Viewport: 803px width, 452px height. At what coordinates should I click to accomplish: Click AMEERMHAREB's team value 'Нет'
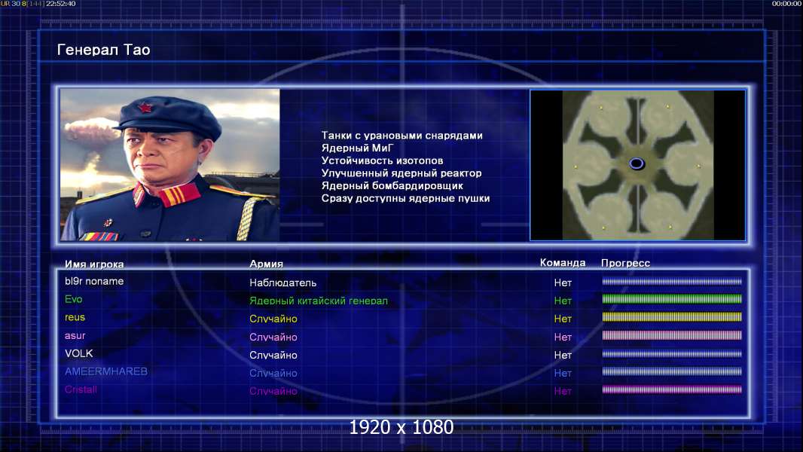pos(563,373)
